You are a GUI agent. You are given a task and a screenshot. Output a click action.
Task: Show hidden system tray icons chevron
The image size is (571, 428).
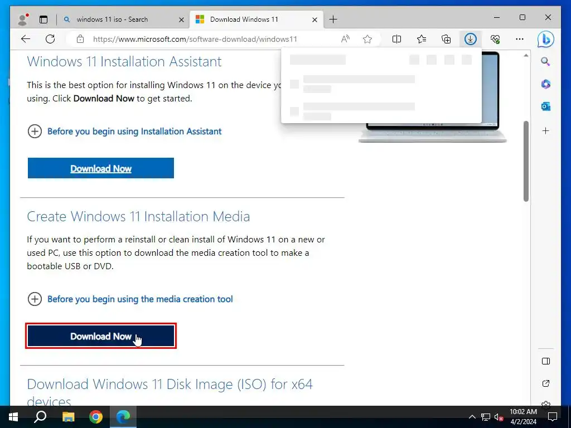(x=472, y=417)
